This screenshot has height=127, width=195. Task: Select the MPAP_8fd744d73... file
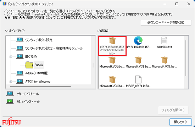[x=138, y=82]
